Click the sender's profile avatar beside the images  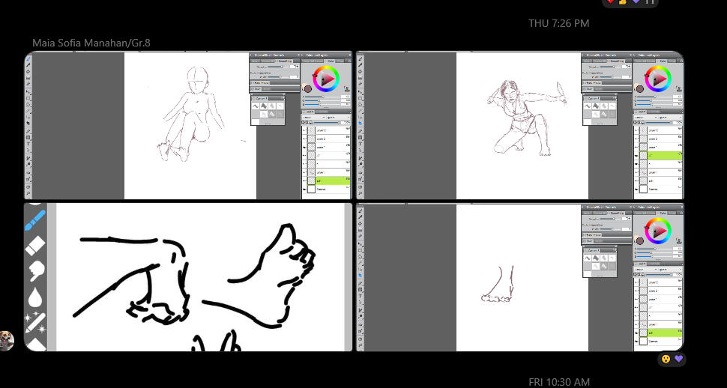pos(7,340)
